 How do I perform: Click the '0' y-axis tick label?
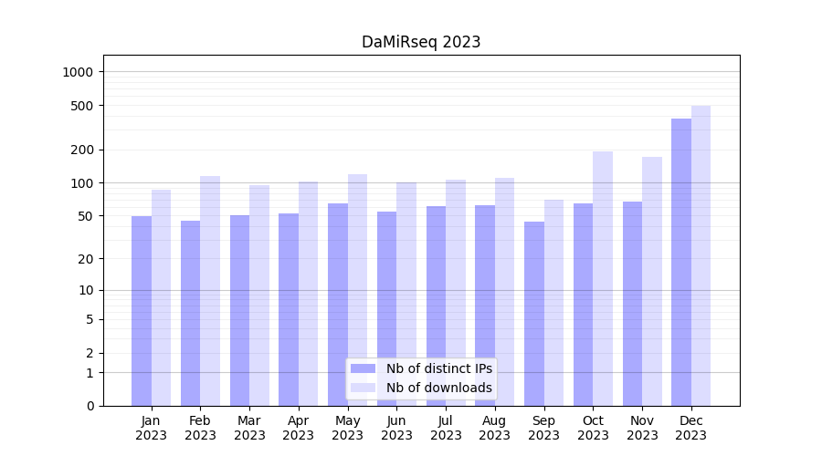click(x=90, y=406)
